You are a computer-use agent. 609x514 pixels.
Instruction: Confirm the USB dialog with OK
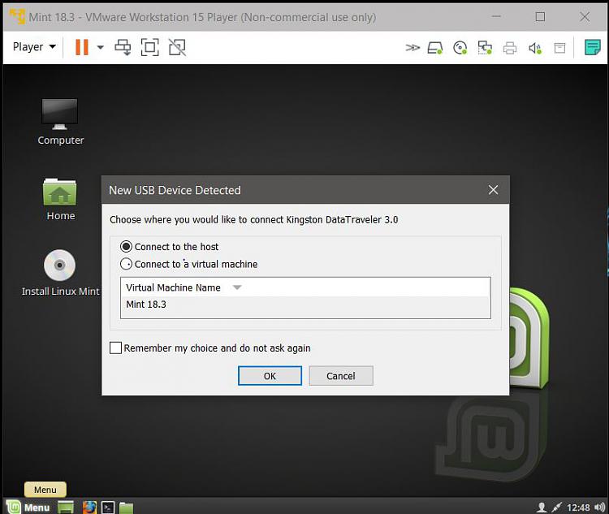click(x=270, y=376)
